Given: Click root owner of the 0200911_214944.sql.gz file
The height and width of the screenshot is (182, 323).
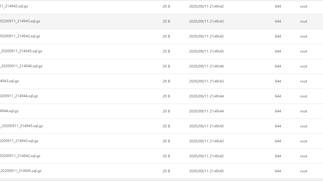Looking at the screenshot, I should (x=304, y=96).
